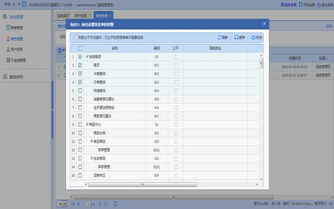Collapse the 系统登录 tree node
Image resolution: width=334 pixels, height=209 pixels.
point(87,56)
